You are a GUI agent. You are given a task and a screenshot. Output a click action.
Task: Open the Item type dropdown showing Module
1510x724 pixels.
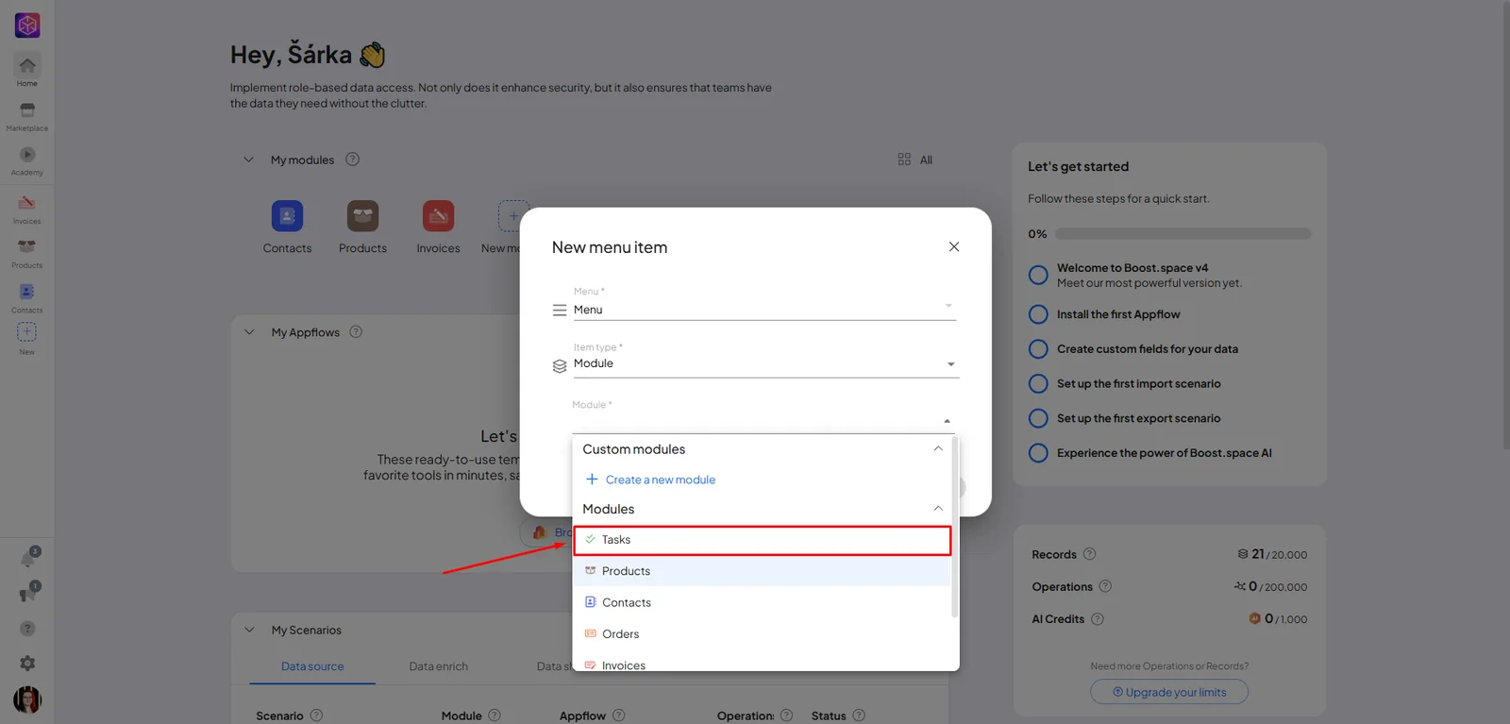click(x=765, y=363)
